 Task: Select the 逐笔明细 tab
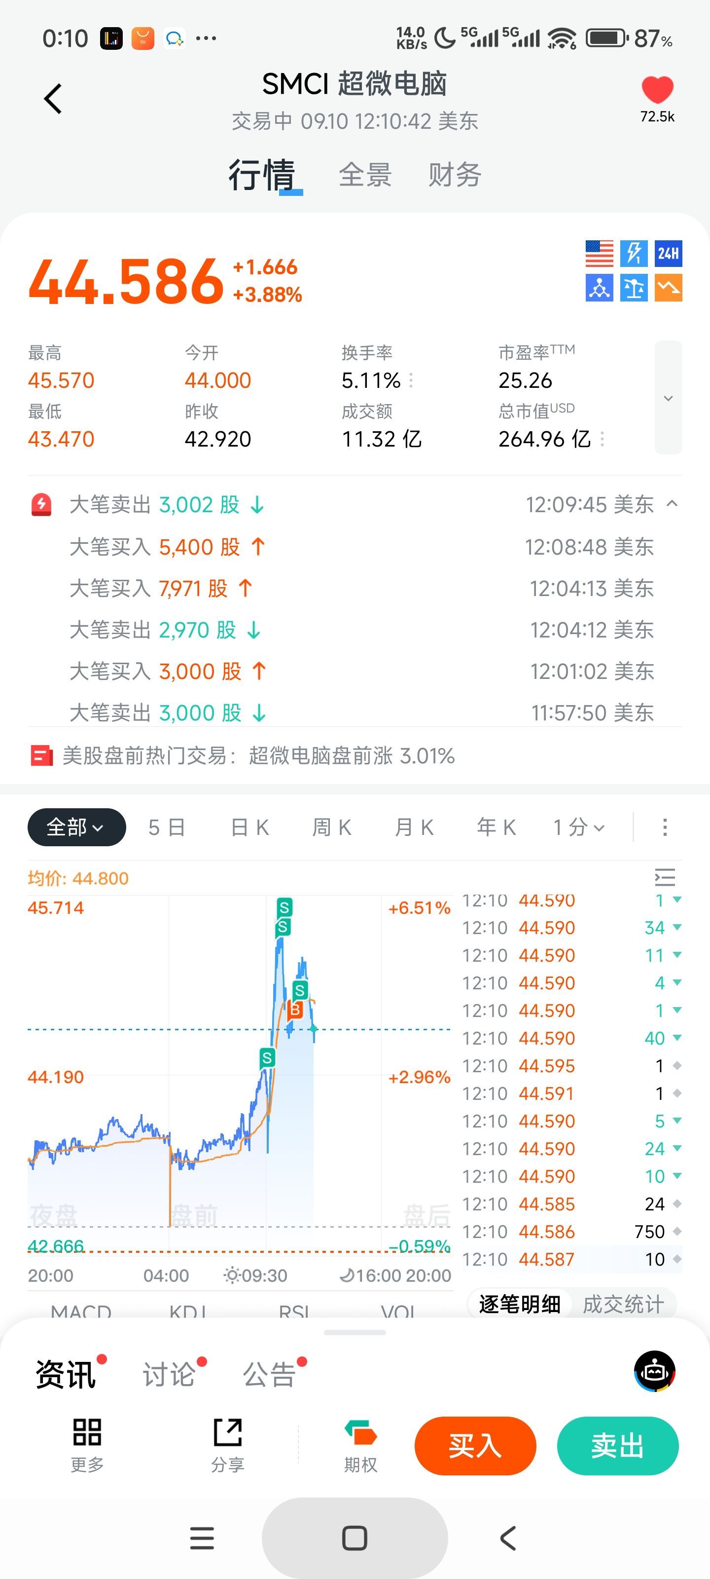[x=520, y=1304]
